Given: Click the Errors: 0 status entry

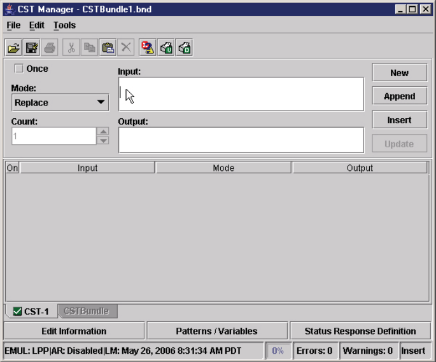Looking at the screenshot, I should click(x=314, y=351).
